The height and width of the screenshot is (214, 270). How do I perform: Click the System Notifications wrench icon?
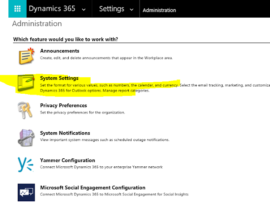(x=26, y=138)
